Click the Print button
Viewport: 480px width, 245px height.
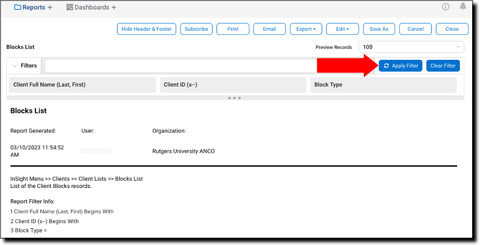(233, 29)
